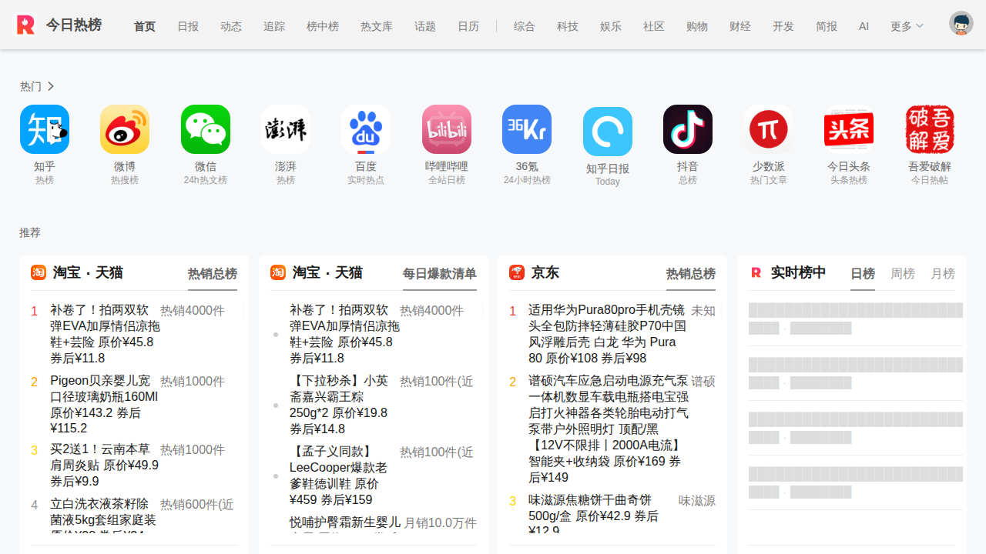Screen dimensions: 986x554
Task: Open the 知乎 hot list icon
Action: (x=45, y=129)
